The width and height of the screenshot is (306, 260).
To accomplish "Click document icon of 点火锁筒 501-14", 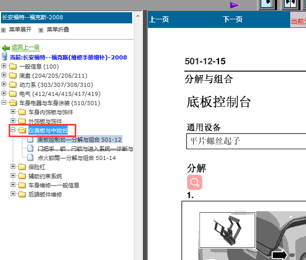I will click(30, 157).
